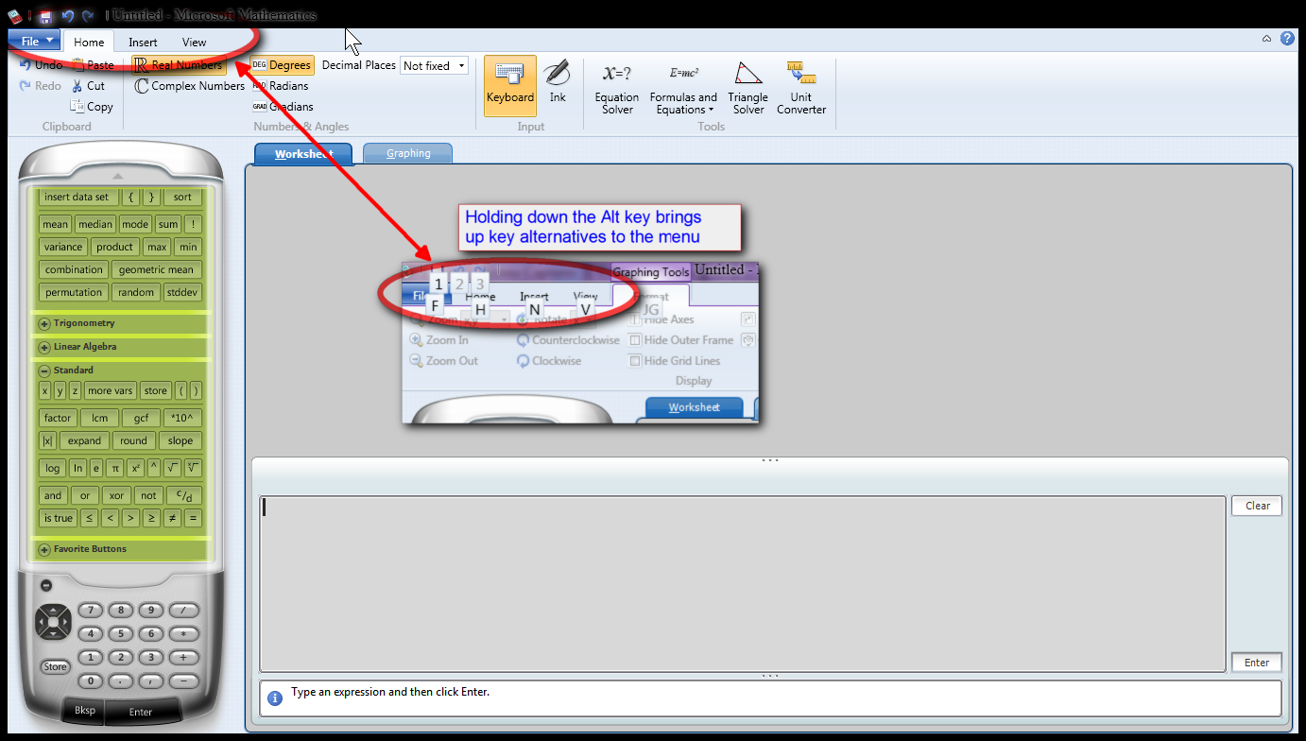Switch to the Insert ribbon tab

point(143,42)
